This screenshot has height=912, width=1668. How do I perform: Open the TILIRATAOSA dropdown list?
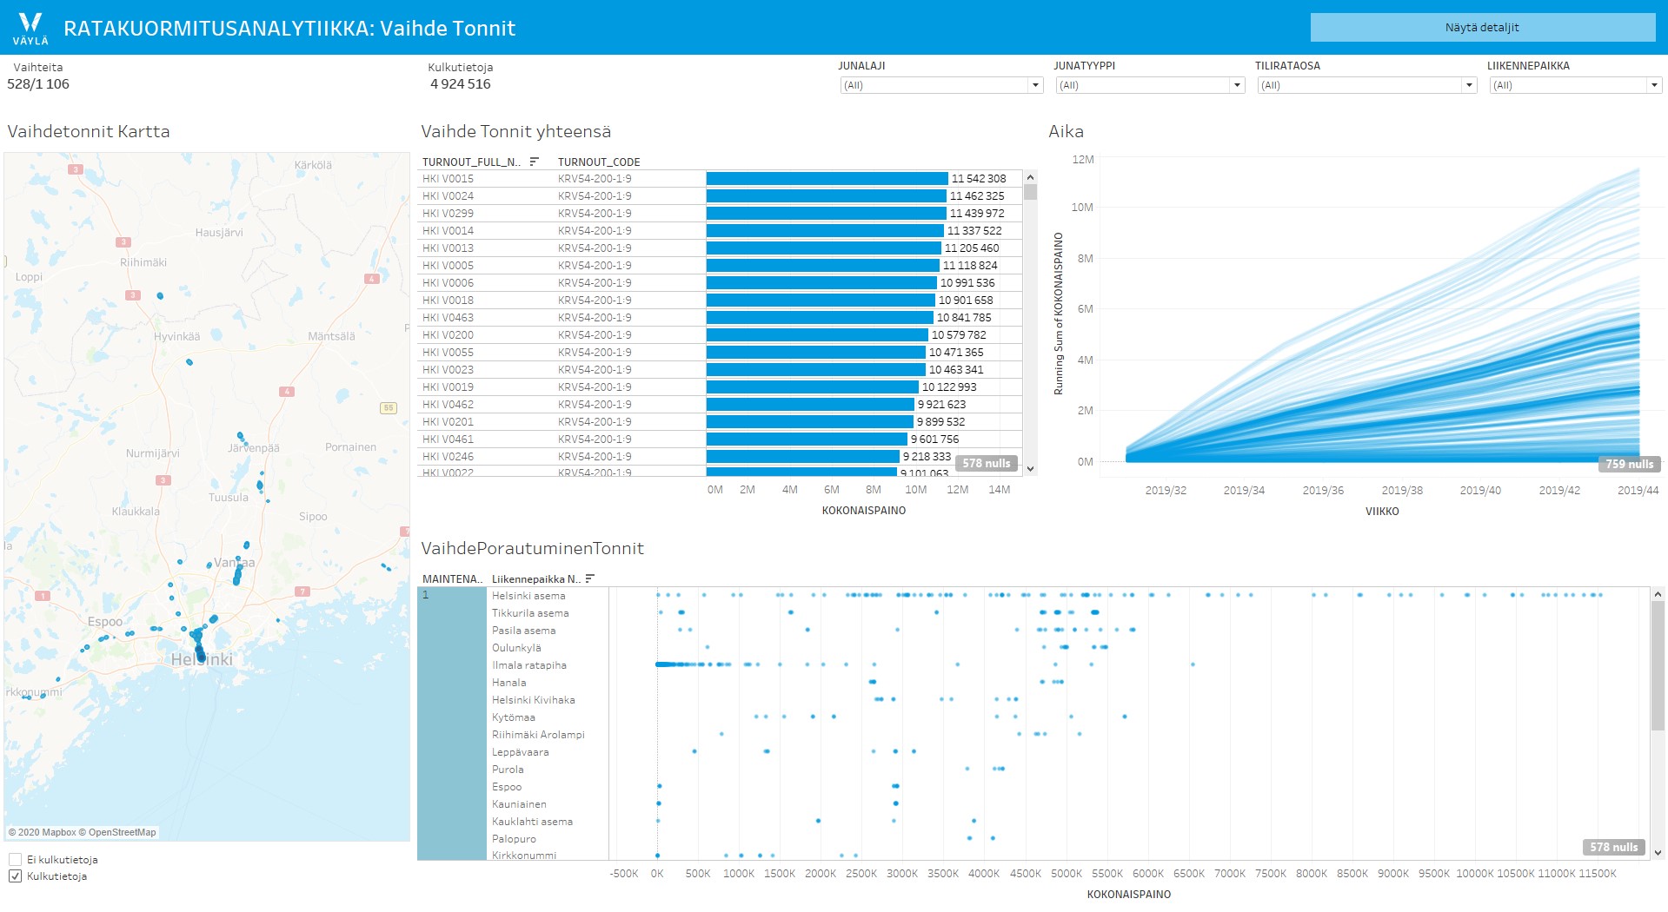tap(1468, 85)
